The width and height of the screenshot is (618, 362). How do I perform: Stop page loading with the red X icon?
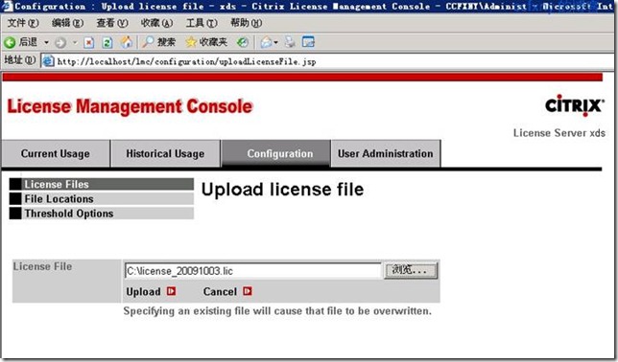pos(89,42)
